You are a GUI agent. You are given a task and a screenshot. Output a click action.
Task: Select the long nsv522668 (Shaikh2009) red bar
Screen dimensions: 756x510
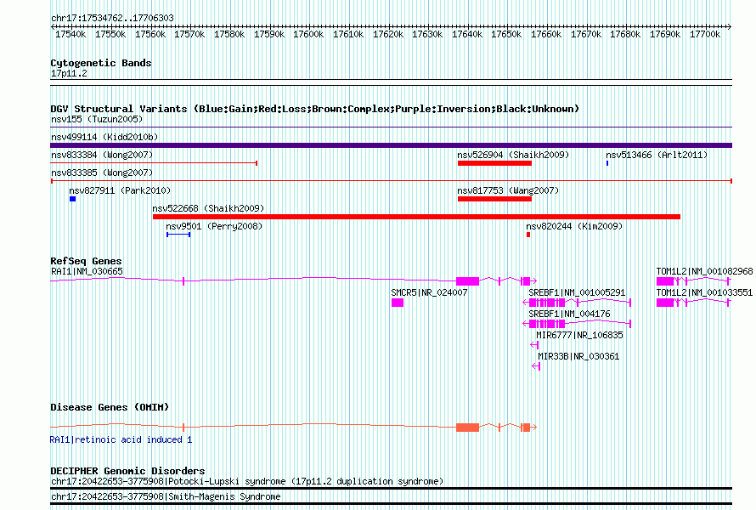pos(416,217)
